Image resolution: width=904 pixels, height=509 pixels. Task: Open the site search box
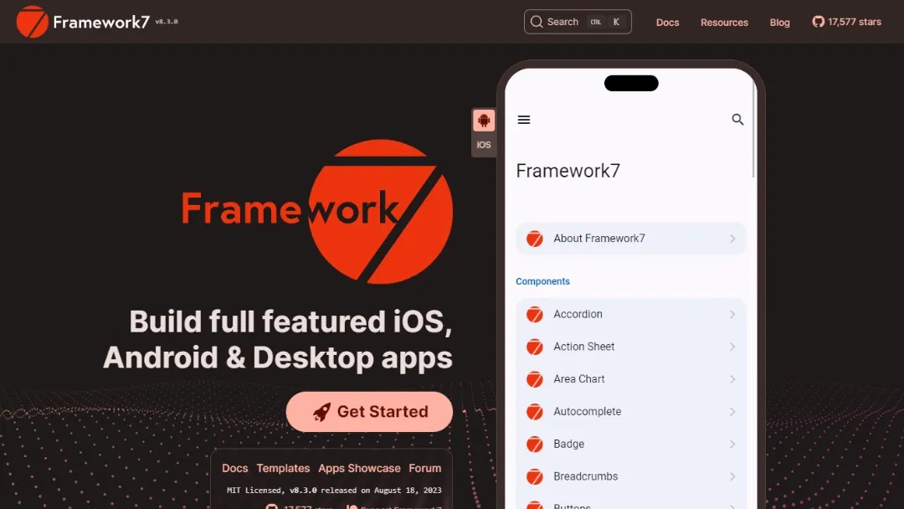[577, 22]
